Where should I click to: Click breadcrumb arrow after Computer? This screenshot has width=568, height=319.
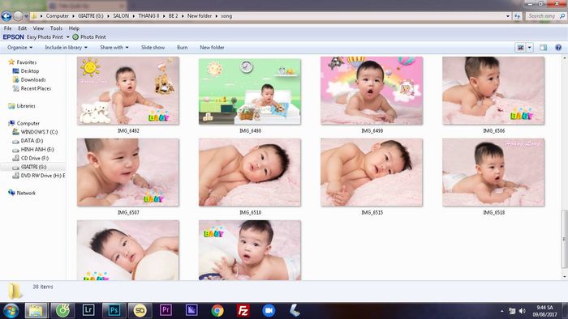coord(74,16)
